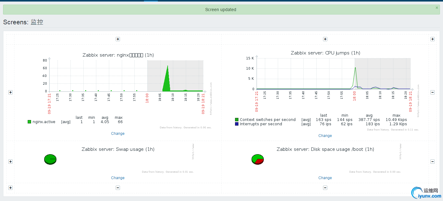Click the "Screen updated" banner text
The width and height of the screenshot is (443, 201).
tap(221, 10)
